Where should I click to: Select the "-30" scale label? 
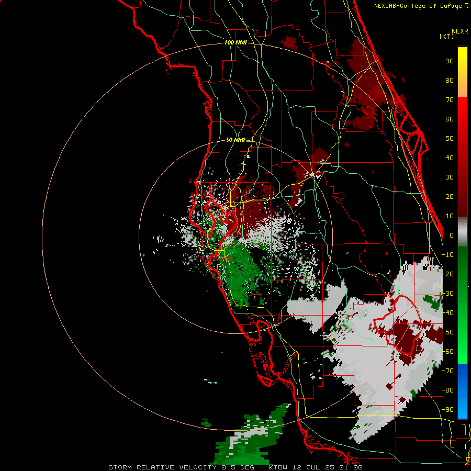447,294
